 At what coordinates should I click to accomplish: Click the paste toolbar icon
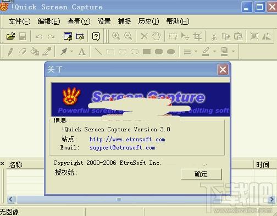[x=238, y=36]
